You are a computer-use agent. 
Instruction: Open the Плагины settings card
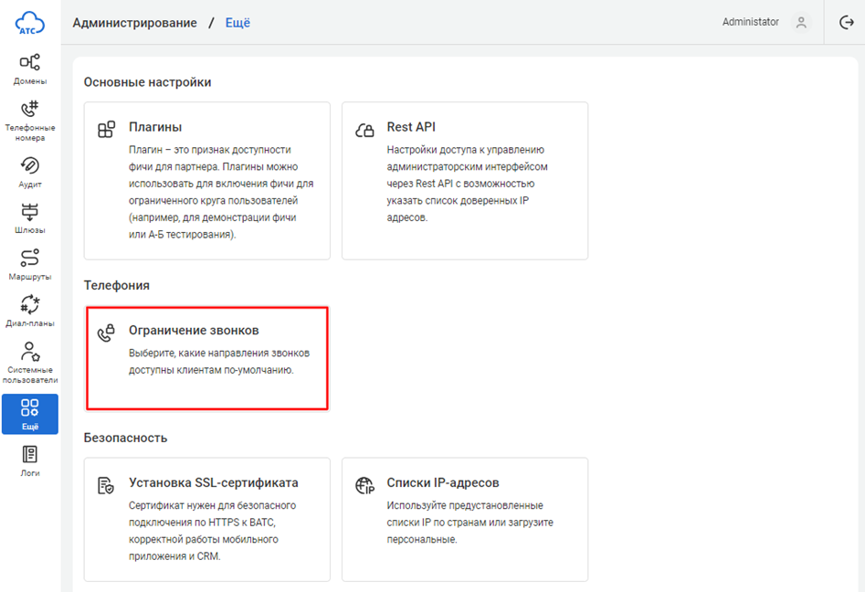[x=207, y=180]
